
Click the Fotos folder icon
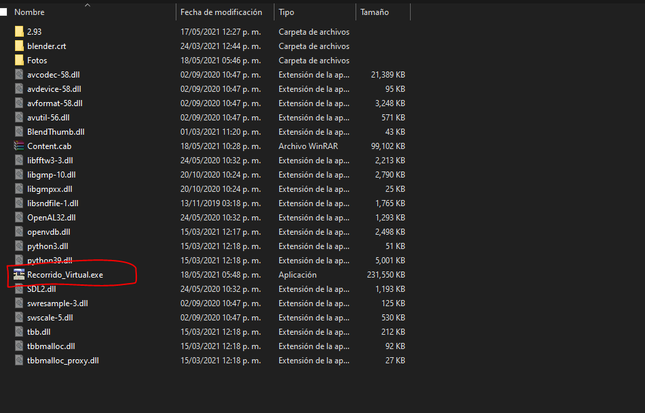(x=19, y=61)
